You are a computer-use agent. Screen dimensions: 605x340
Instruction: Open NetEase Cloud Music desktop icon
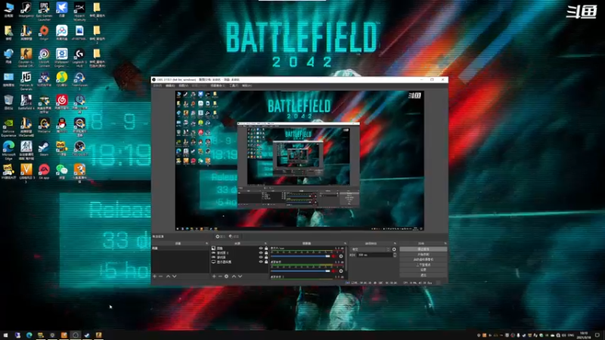click(62, 103)
